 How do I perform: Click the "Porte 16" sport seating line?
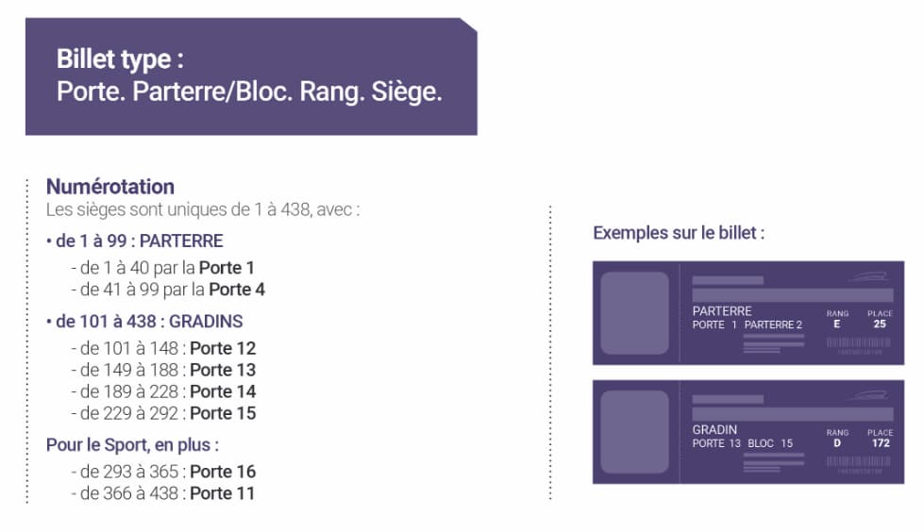[162, 472]
